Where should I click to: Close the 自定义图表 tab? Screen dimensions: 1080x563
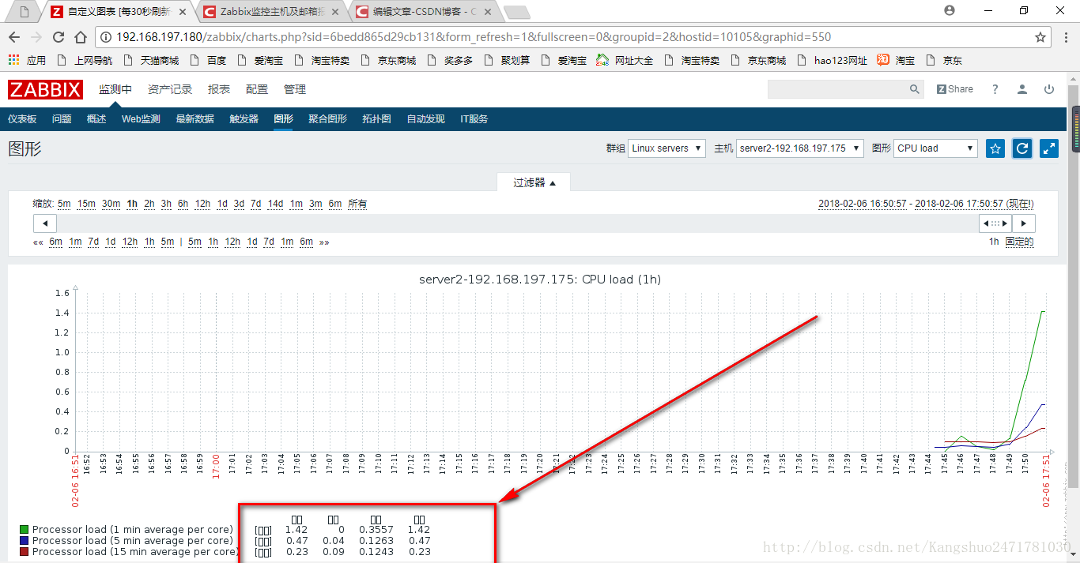point(184,12)
